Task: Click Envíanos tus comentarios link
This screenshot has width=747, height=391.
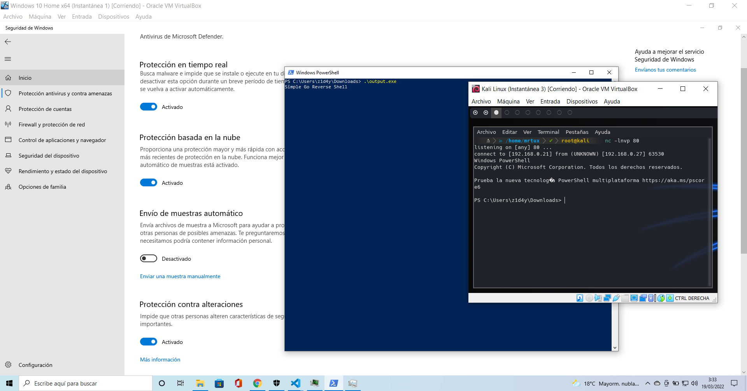Action: (665, 70)
